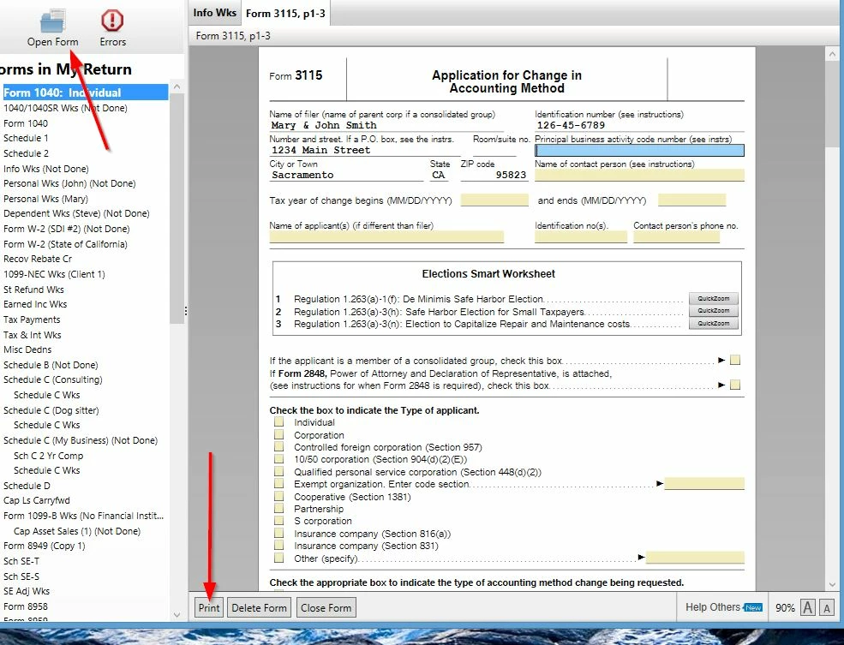
Task: Open Schedule 1 in forms list
Action: (x=26, y=138)
